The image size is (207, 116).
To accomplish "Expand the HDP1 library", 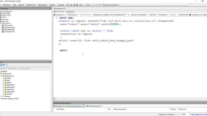I will coord(4,78).
